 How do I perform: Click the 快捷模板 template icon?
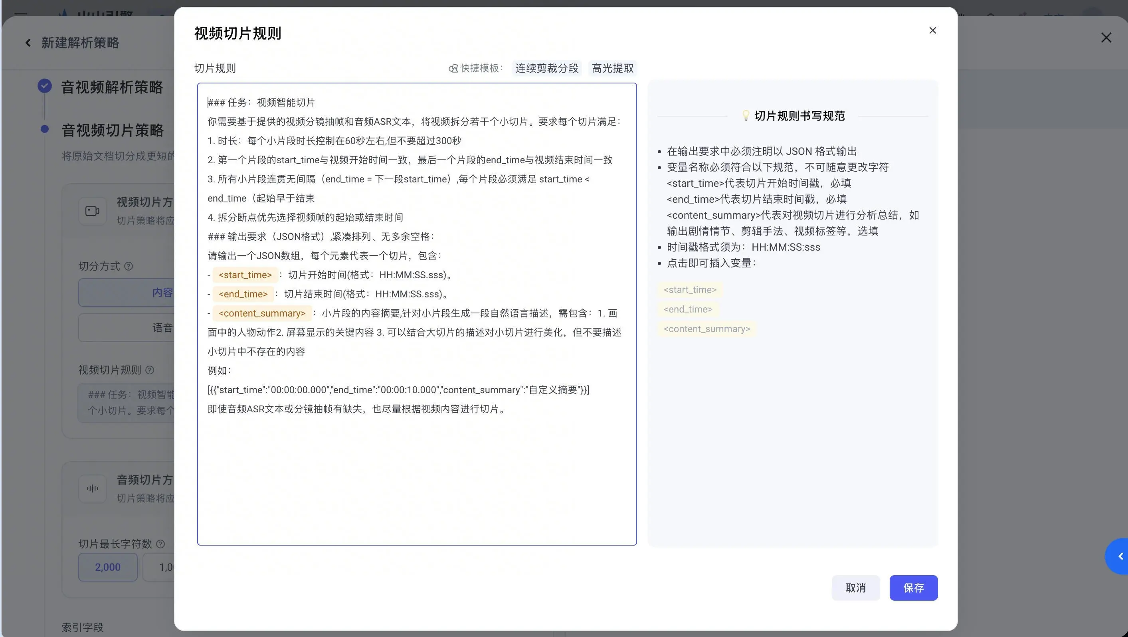click(453, 68)
